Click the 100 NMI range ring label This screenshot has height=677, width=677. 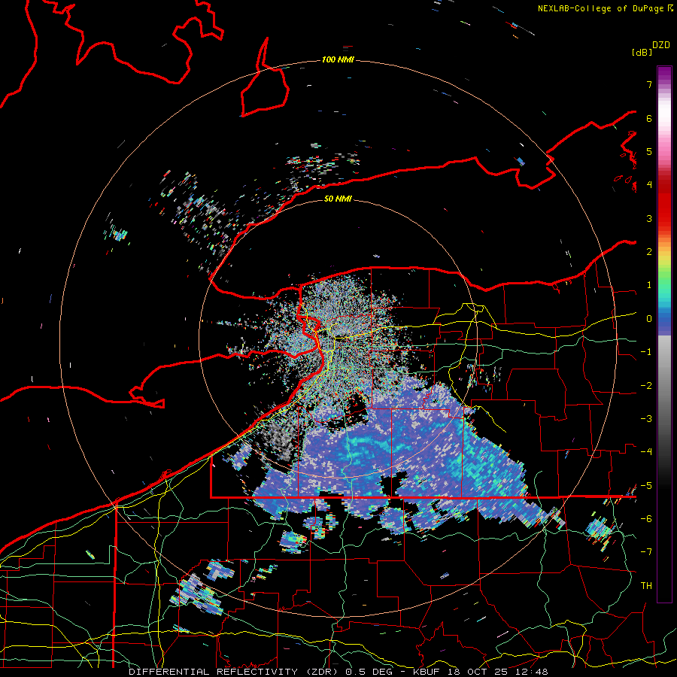click(x=338, y=59)
